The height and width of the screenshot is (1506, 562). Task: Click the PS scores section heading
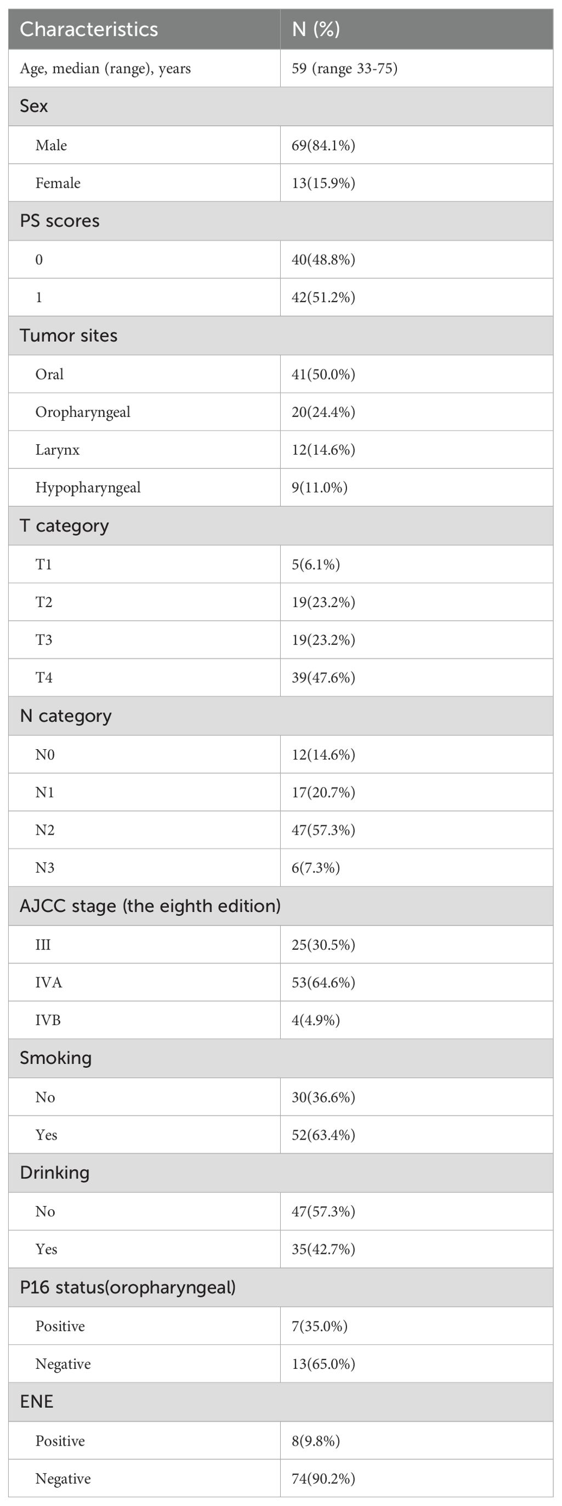pyautogui.click(x=60, y=220)
